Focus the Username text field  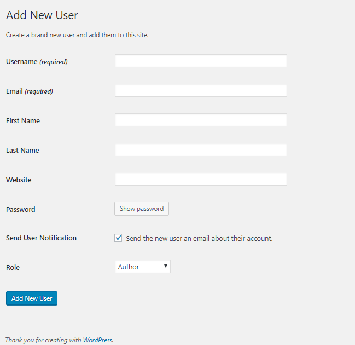(x=201, y=61)
